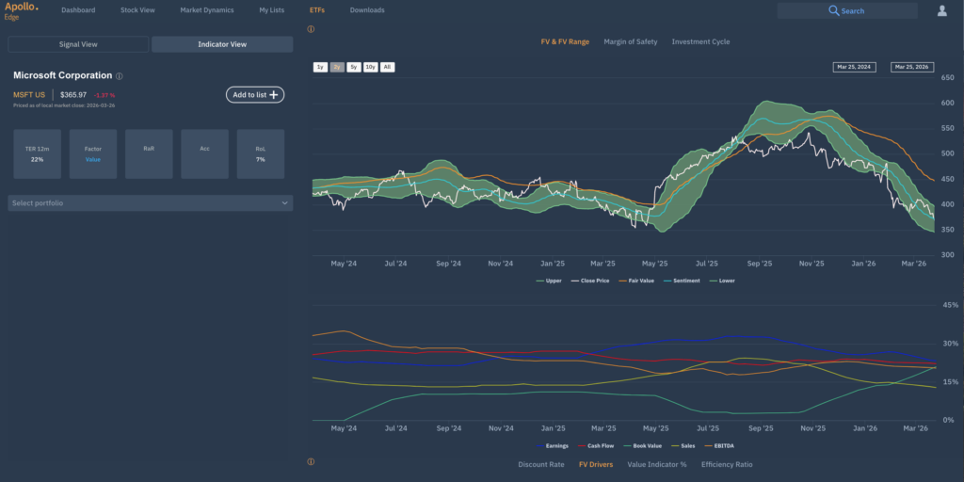This screenshot has height=482, width=964.
Task: Click info icon below the drivers chart
Action: [x=311, y=462]
